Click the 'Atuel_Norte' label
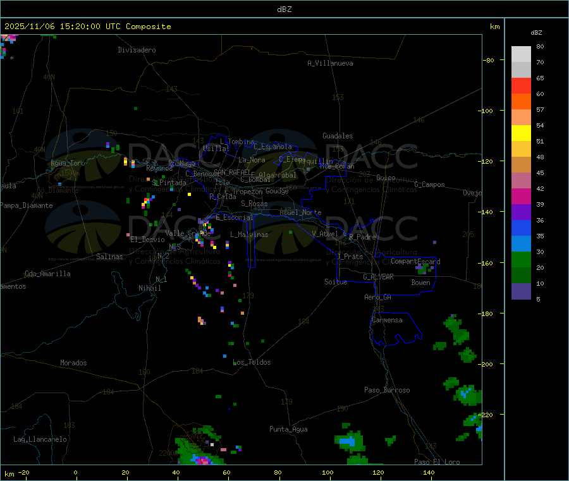This screenshot has width=569, height=481. pyautogui.click(x=300, y=212)
